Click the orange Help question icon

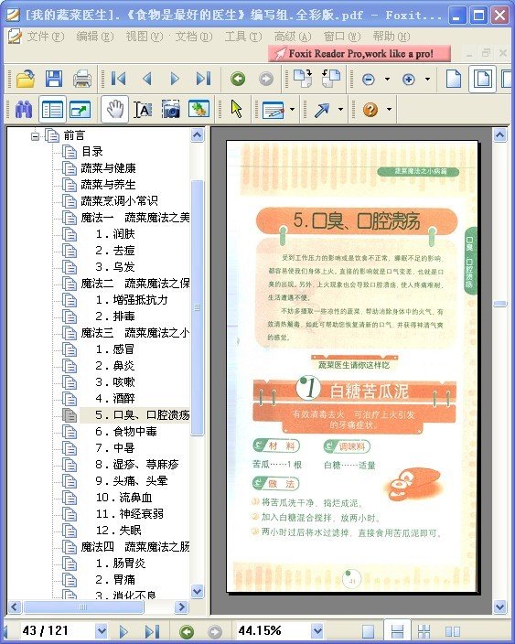(x=370, y=110)
